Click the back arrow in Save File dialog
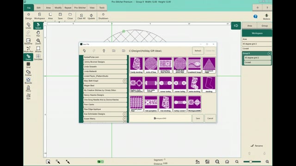The image size is (296, 166). click(x=84, y=51)
